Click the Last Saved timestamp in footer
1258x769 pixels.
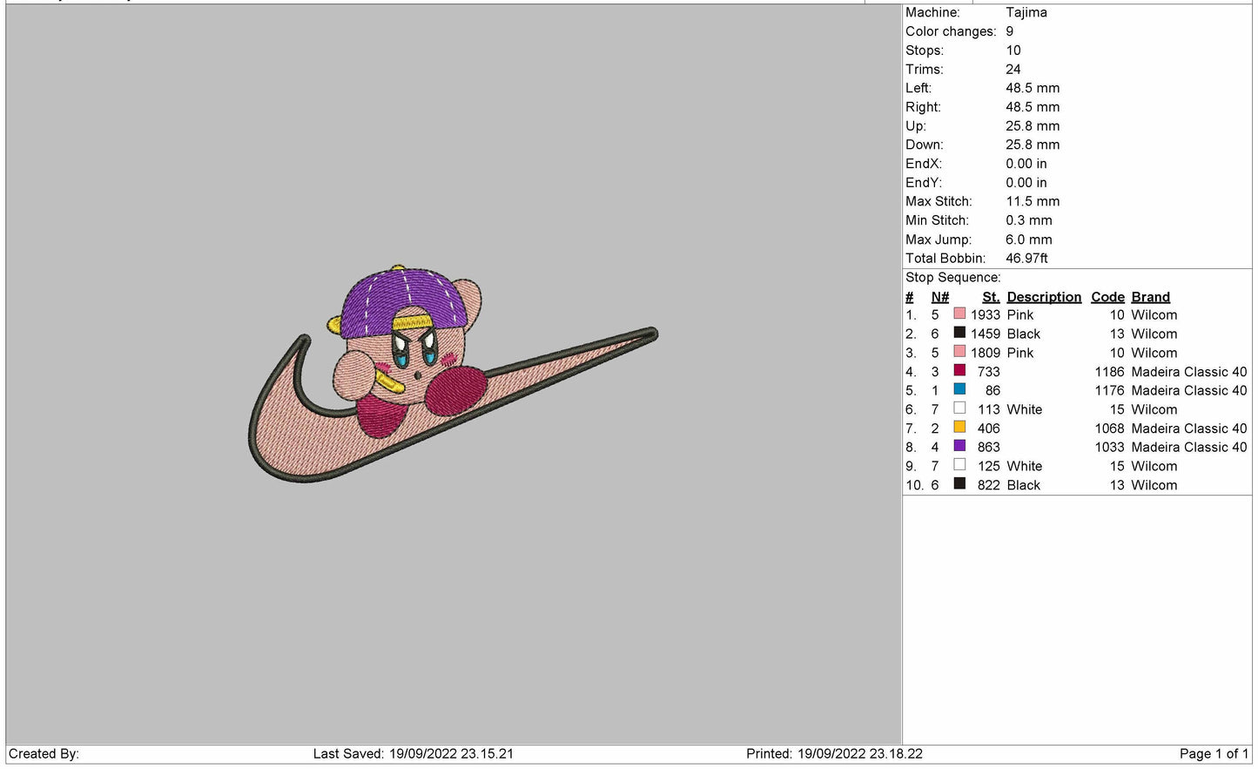click(413, 753)
